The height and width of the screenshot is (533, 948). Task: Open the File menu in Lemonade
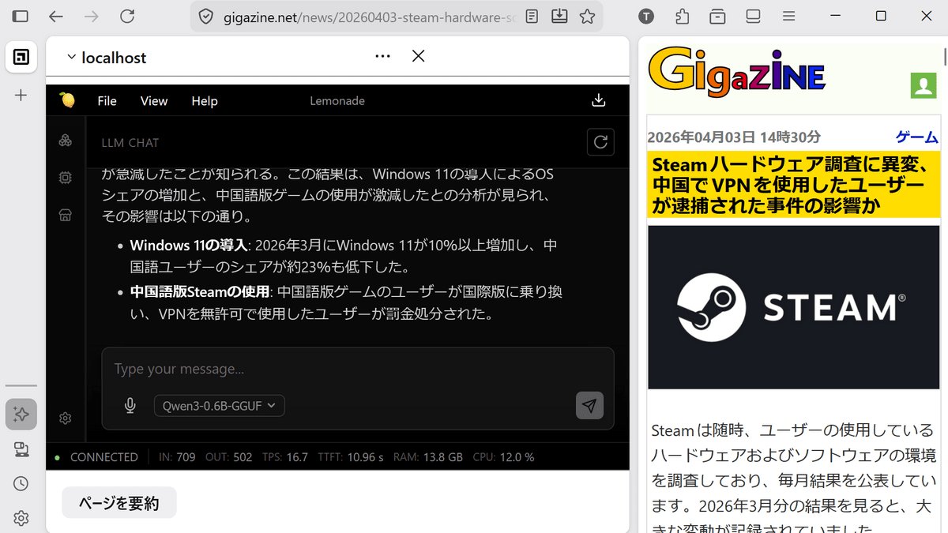coord(107,100)
